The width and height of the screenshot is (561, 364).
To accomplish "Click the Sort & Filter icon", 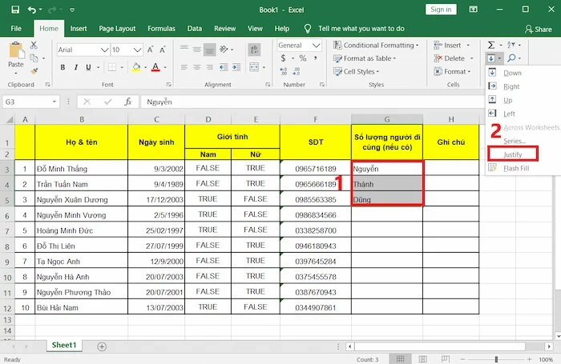I will pos(511,45).
